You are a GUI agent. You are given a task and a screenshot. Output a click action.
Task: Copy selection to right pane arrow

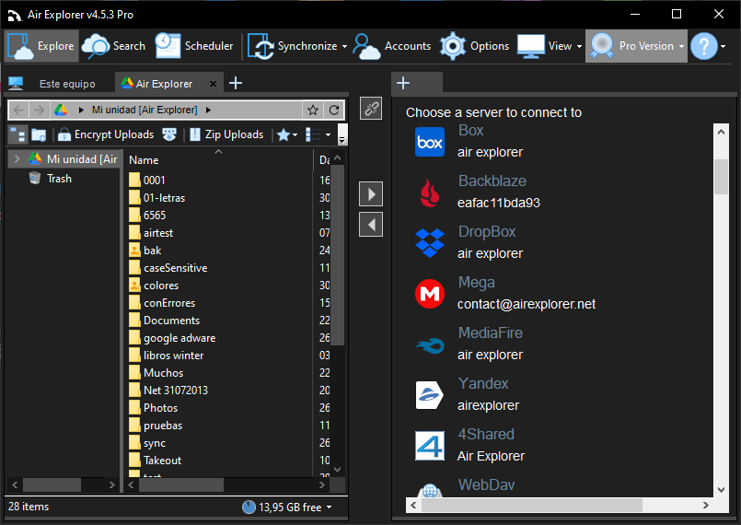pyautogui.click(x=371, y=194)
